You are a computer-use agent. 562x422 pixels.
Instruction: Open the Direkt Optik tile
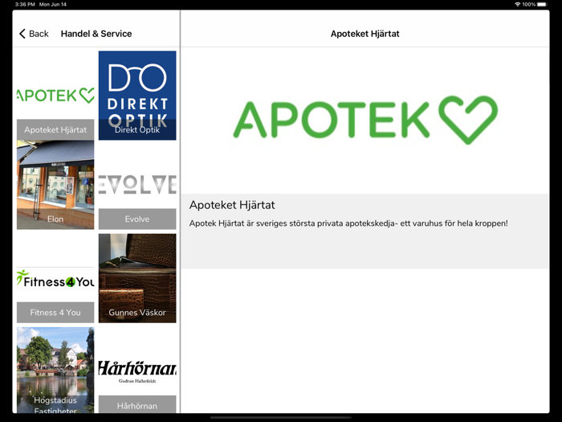click(137, 96)
